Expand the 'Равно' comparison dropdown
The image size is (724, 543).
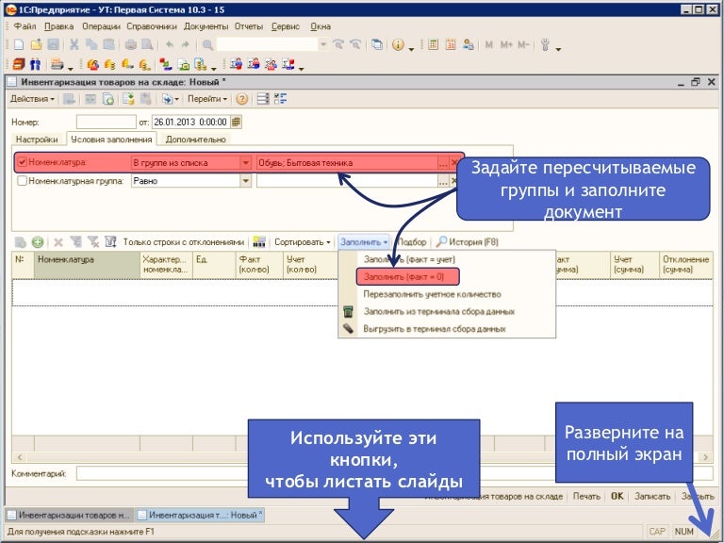[x=246, y=181]
